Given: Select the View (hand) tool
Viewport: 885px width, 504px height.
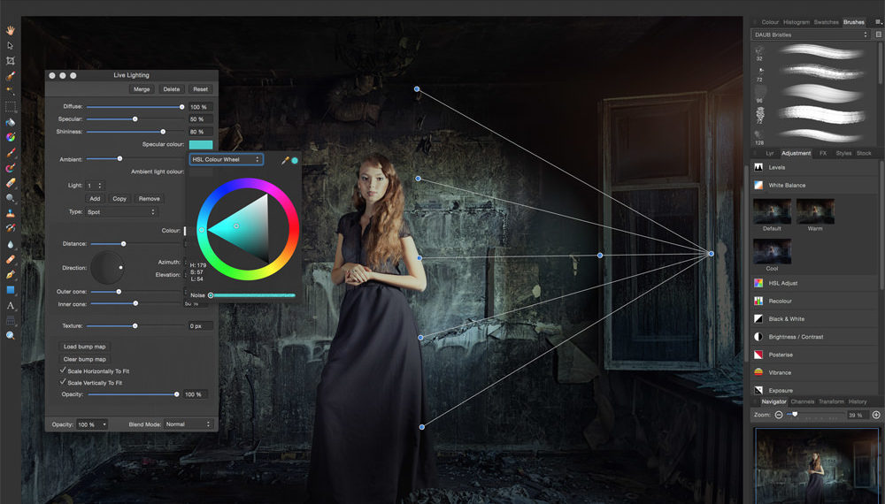Looking at the screenshot, I should pyautogui.click(x=10, y=30).
